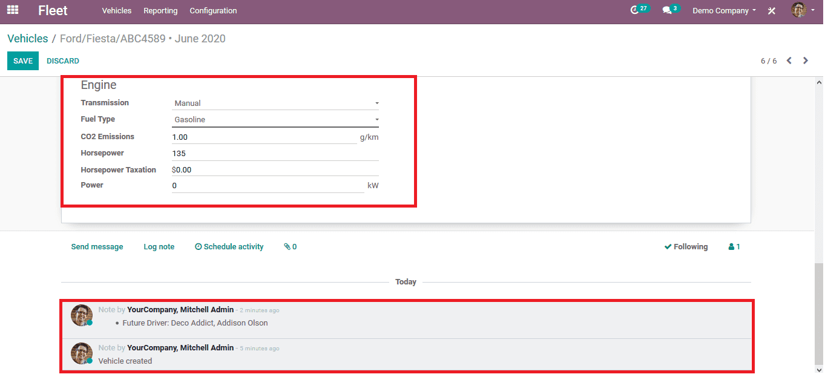Click the 6 / 6 pager counter
The image size is (825, 377).
(769, 61)
